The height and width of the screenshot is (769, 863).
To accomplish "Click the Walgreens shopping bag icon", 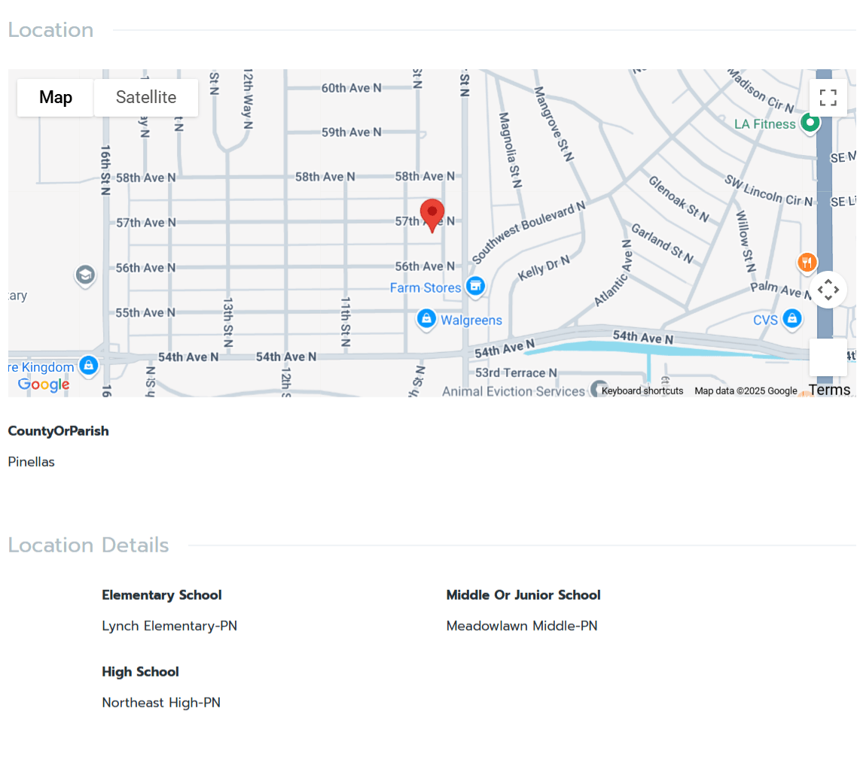I will click(x=426, y=319).
